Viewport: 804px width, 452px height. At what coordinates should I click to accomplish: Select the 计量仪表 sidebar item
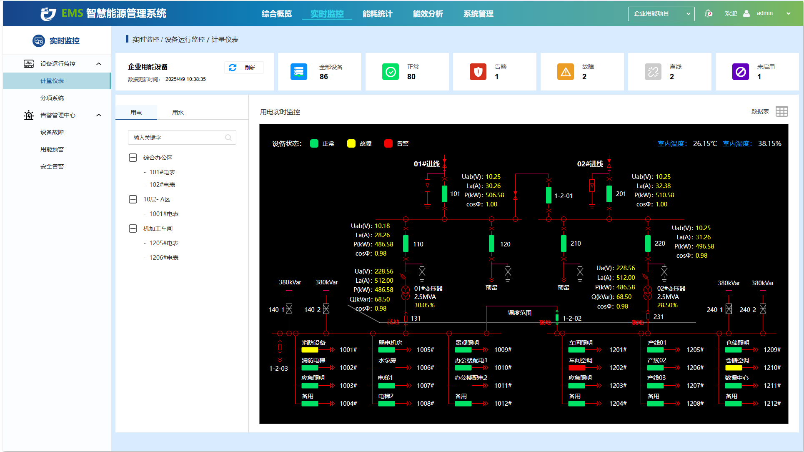coord(57,81)
